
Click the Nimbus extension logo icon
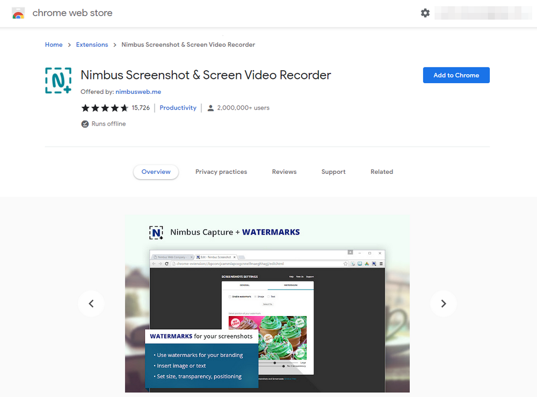tap(58, 80)
